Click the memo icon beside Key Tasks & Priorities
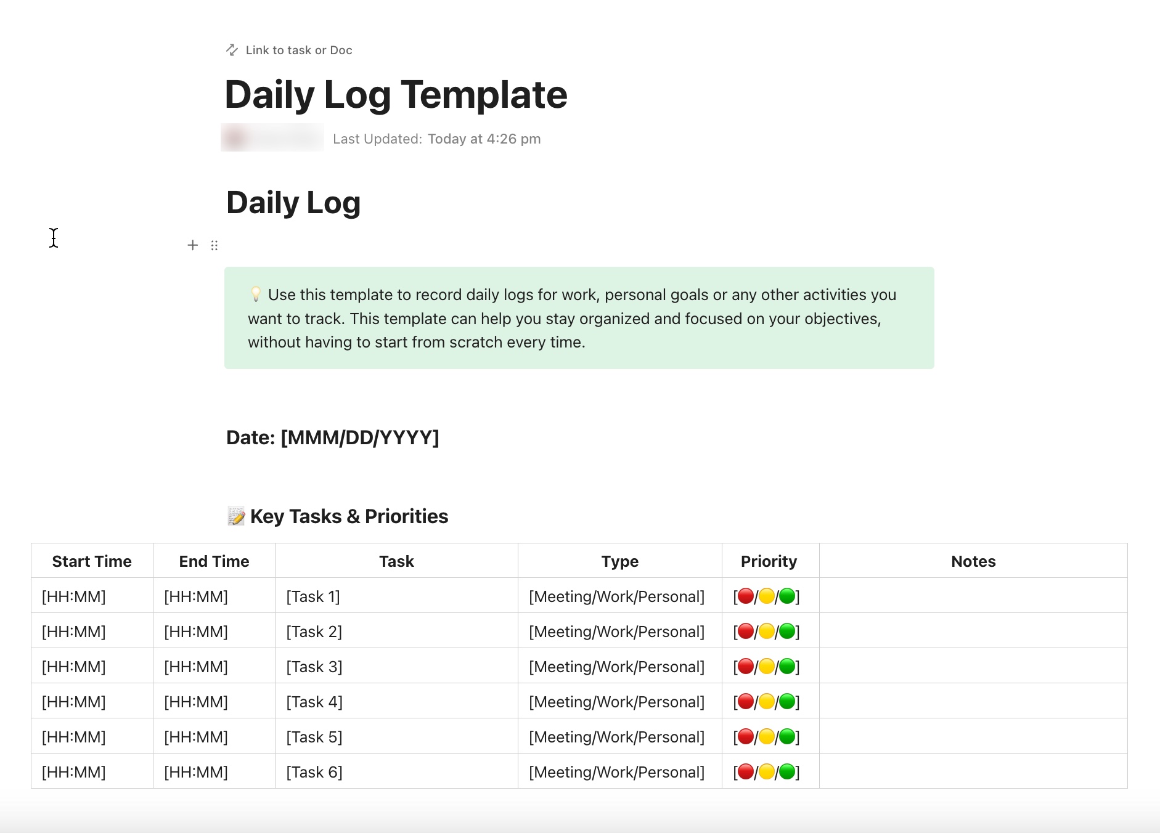The height and width of the screenshot is (833, 1160). click(x=235, y=516)
